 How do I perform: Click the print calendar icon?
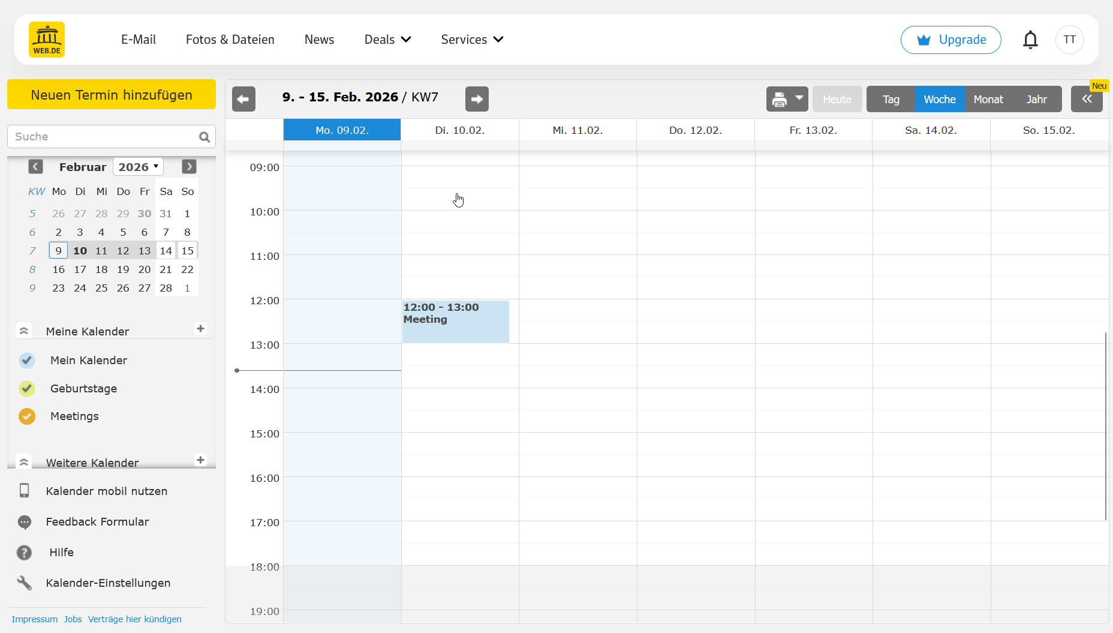coord(779,99)
